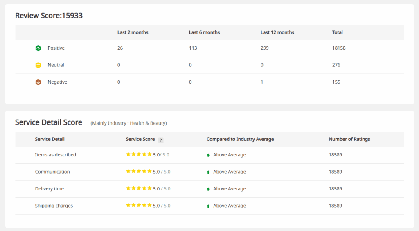Click negative count 1 for last 12 months

pos(262,82)
